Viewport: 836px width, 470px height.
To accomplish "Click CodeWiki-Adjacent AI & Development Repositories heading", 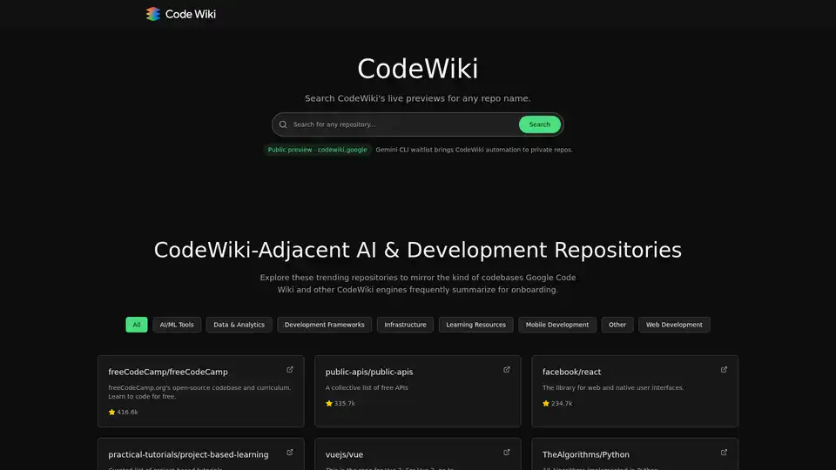I will [x=418, y=250].
